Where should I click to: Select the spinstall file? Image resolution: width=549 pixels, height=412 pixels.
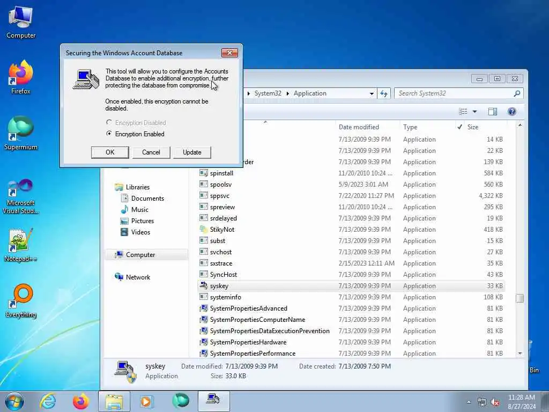point(221,173)
